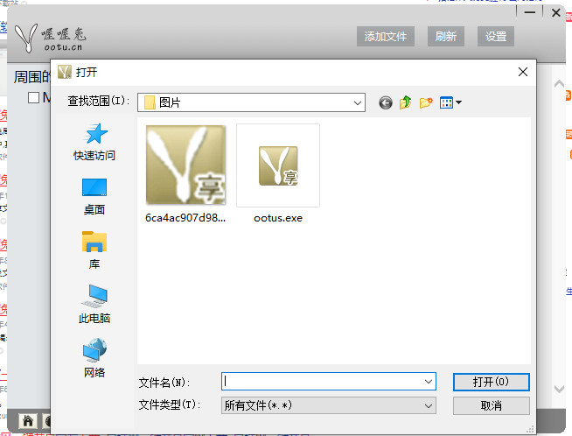572x436 pixels.
Task: Create a new folder
Action: tap(426, 102)
